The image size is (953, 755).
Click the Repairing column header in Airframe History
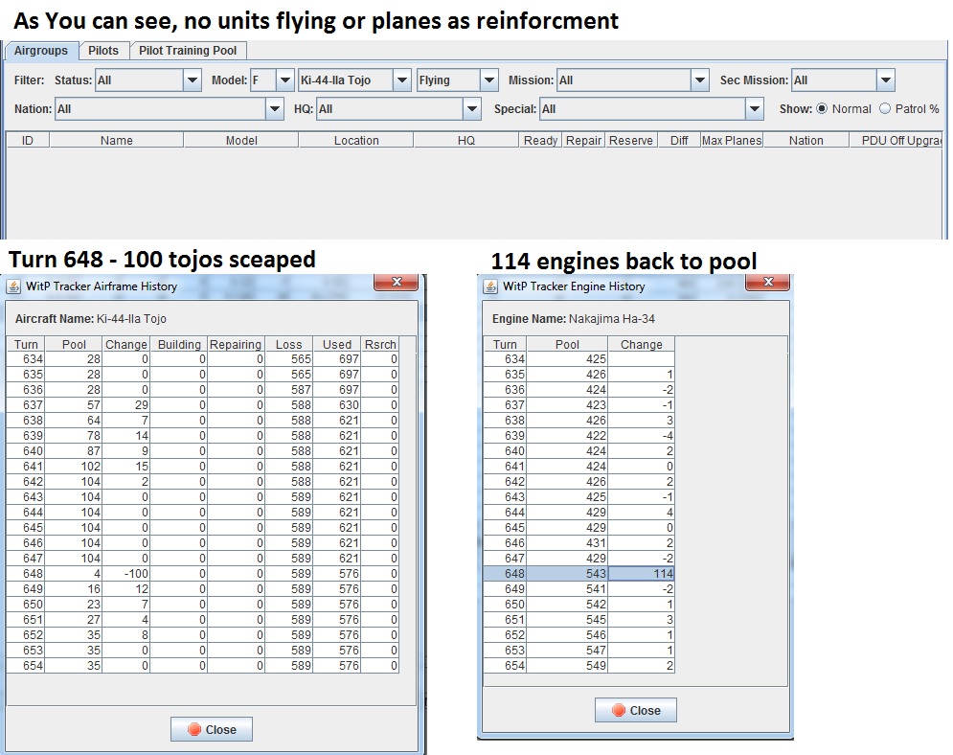[236, 344]
